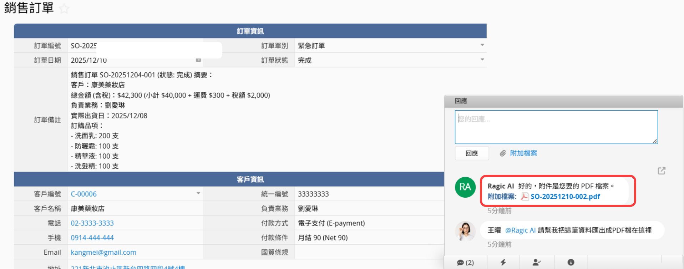Open the 客戶編號 dropdown arrow

(198, 194)
